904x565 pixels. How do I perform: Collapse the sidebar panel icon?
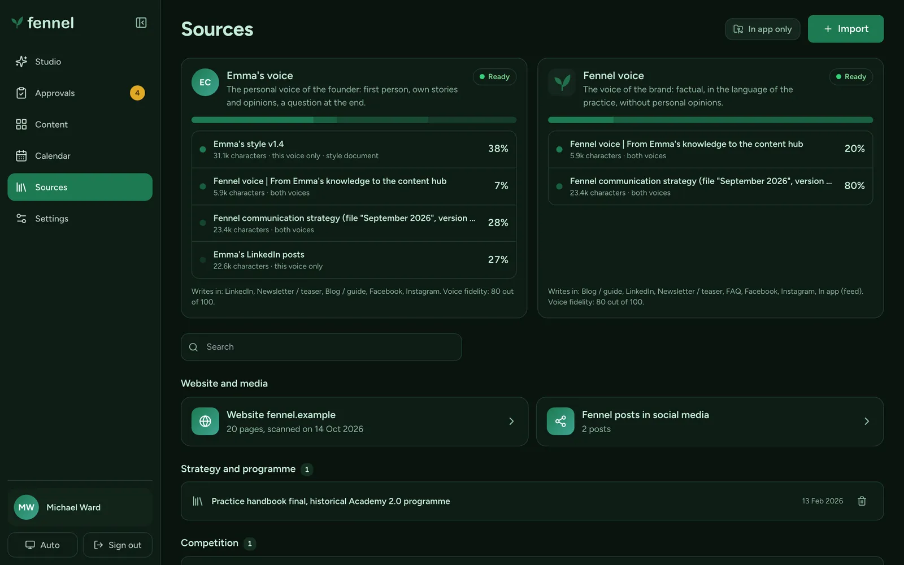[x=141, y=23]
